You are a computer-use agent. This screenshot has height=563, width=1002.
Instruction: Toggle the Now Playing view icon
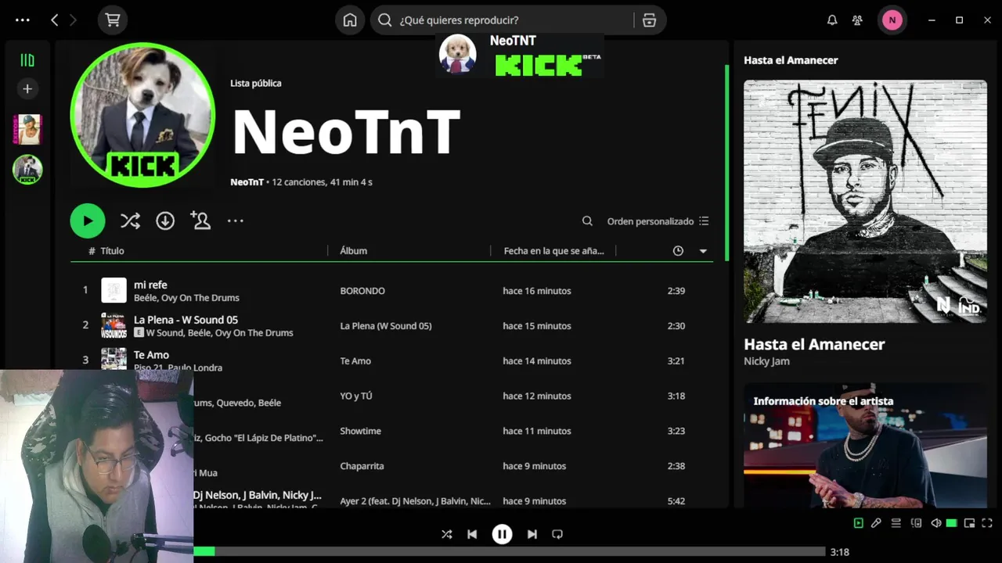pyautogui.click(x=859, y=523)
